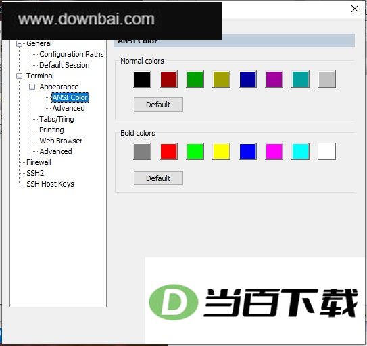367x346 pixels.
Task: Select the Terminal category
Action: click(x=40, y=76)
